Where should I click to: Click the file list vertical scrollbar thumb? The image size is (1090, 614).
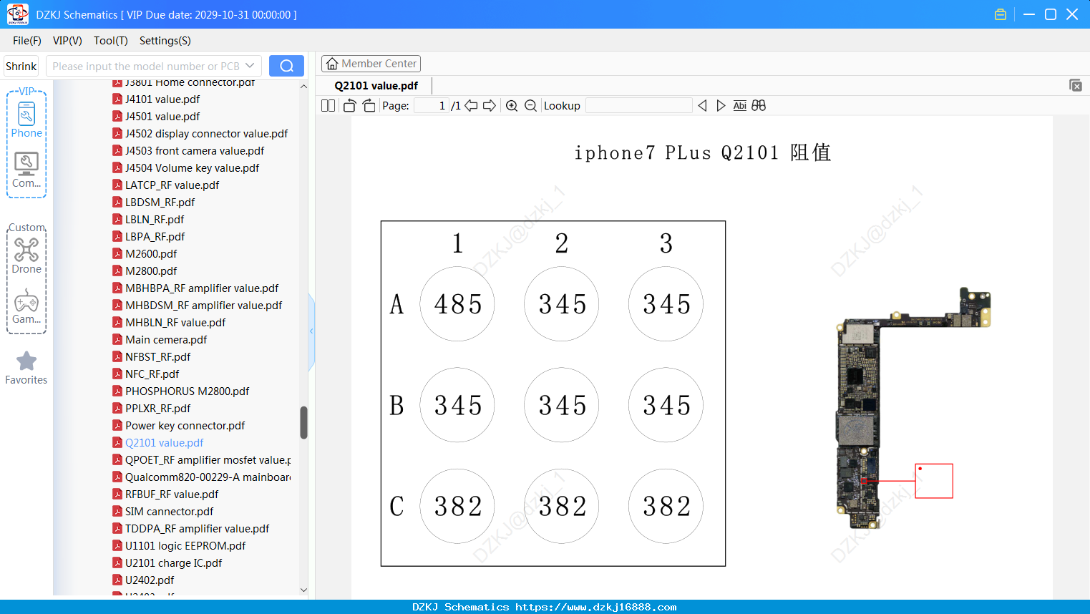click(x=303, y=422)
